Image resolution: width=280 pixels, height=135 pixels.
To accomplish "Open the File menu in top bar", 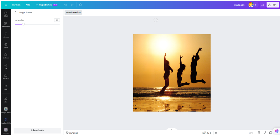I will coord(28,5).
